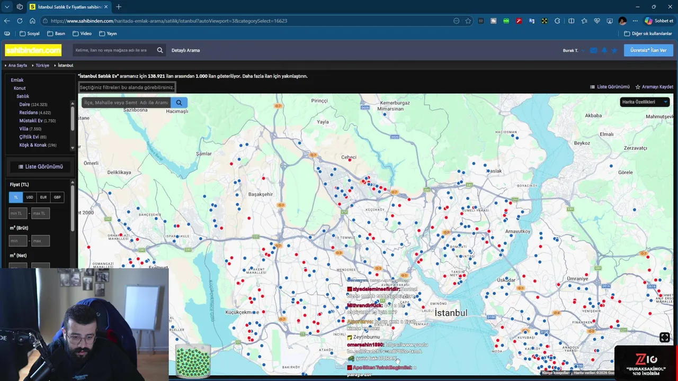The width and height of the screenshot is (678, 381).
Task: Open the workspaces icon beside the tab
Action: (20, 7)
